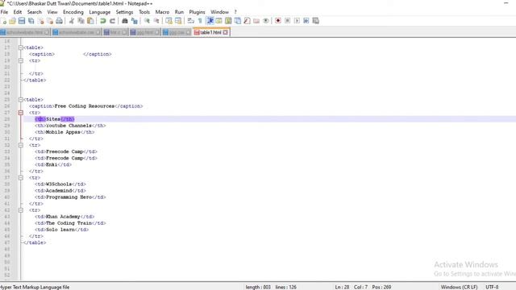Viewport: 516px width, 290px height.
Task: Click Run Macro Multiple Times icon
Action: [x=306, y=21]
